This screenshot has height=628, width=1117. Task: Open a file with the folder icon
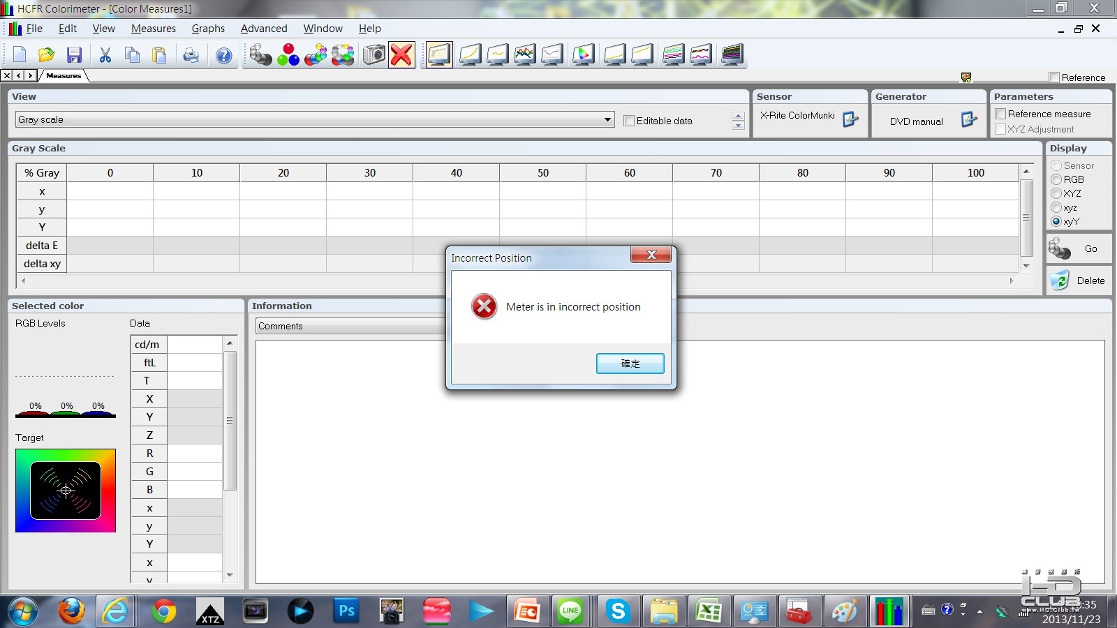pos(46,55)
